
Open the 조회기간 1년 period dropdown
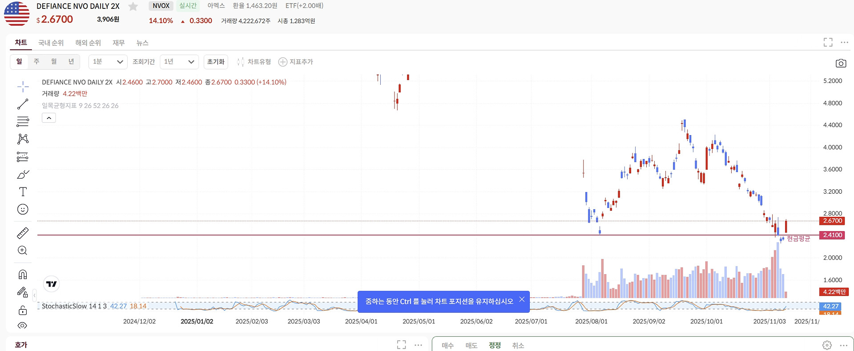click(179, 62)
